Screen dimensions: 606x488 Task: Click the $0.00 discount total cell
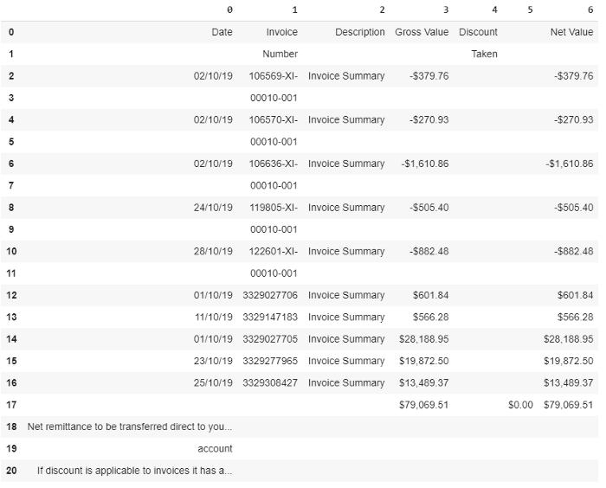520,405
